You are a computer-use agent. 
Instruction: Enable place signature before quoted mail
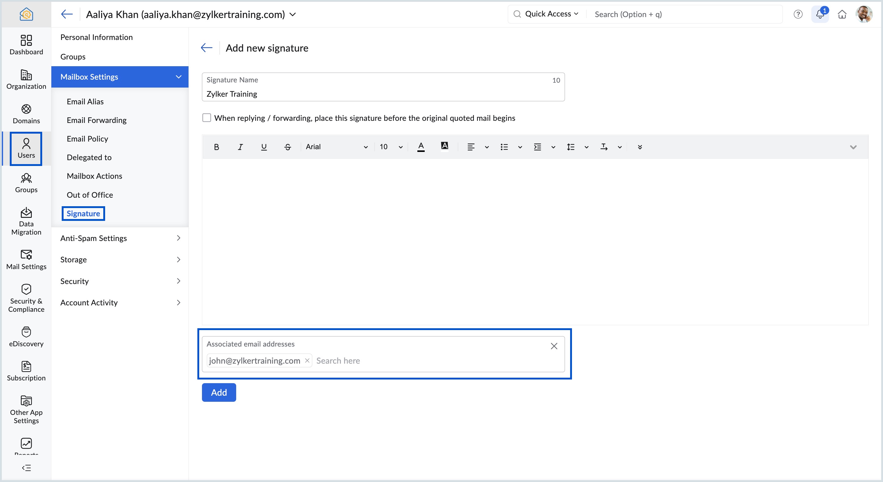[x=207, y=118]
